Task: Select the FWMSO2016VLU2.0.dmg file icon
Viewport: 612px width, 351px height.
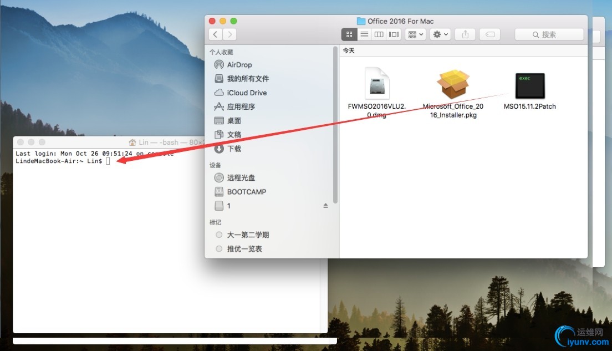Action: (x=377, y=83)
